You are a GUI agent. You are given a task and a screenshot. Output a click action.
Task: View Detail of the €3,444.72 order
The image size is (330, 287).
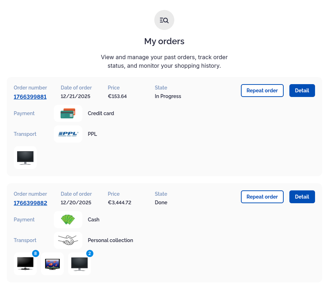(302, 197)
